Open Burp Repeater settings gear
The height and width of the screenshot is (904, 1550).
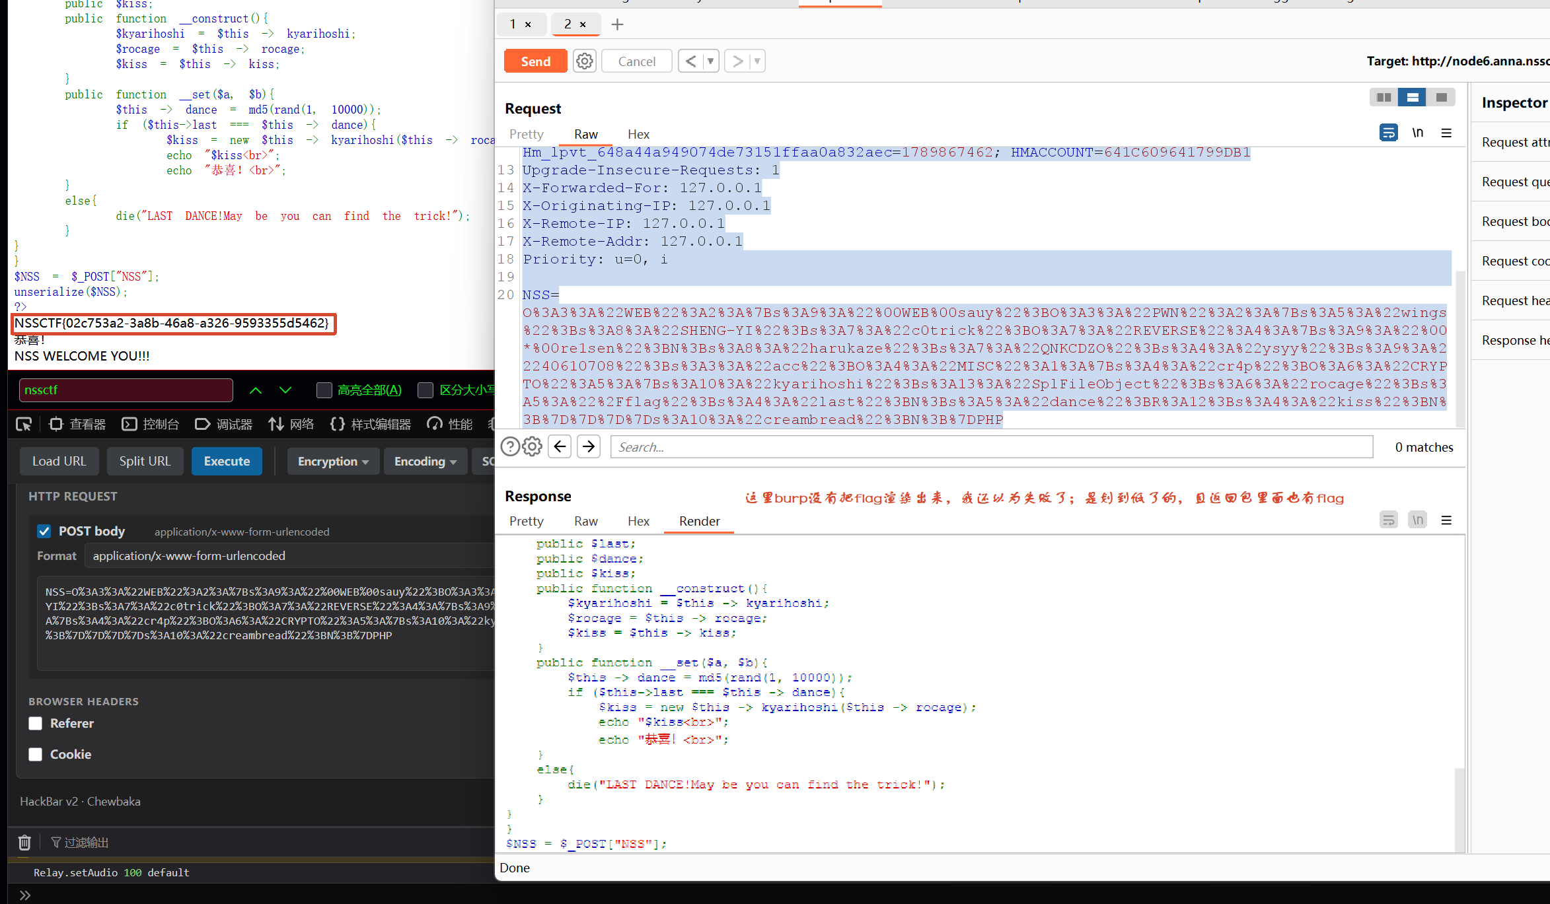[x=584, y=61]
